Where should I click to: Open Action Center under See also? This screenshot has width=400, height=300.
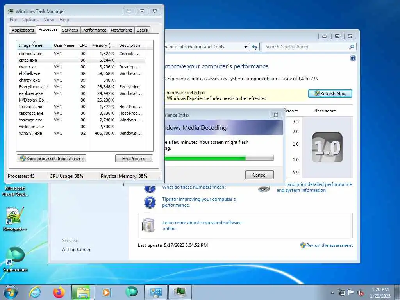pyautogui.click(x=76, y=250)
